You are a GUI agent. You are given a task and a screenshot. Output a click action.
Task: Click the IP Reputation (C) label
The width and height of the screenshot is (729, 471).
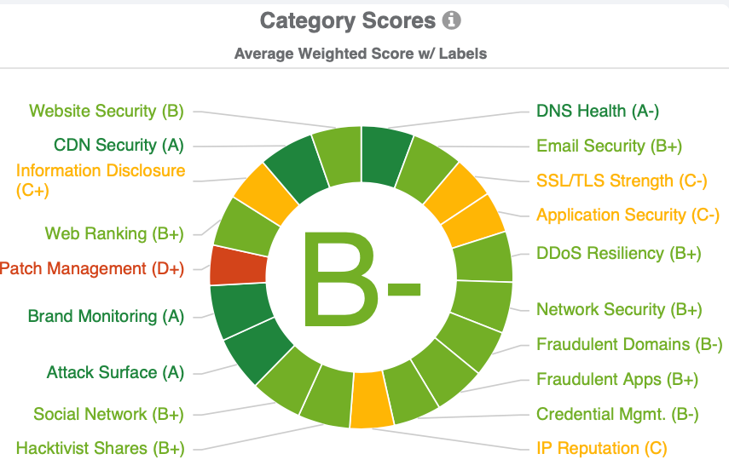coord(601,449)
